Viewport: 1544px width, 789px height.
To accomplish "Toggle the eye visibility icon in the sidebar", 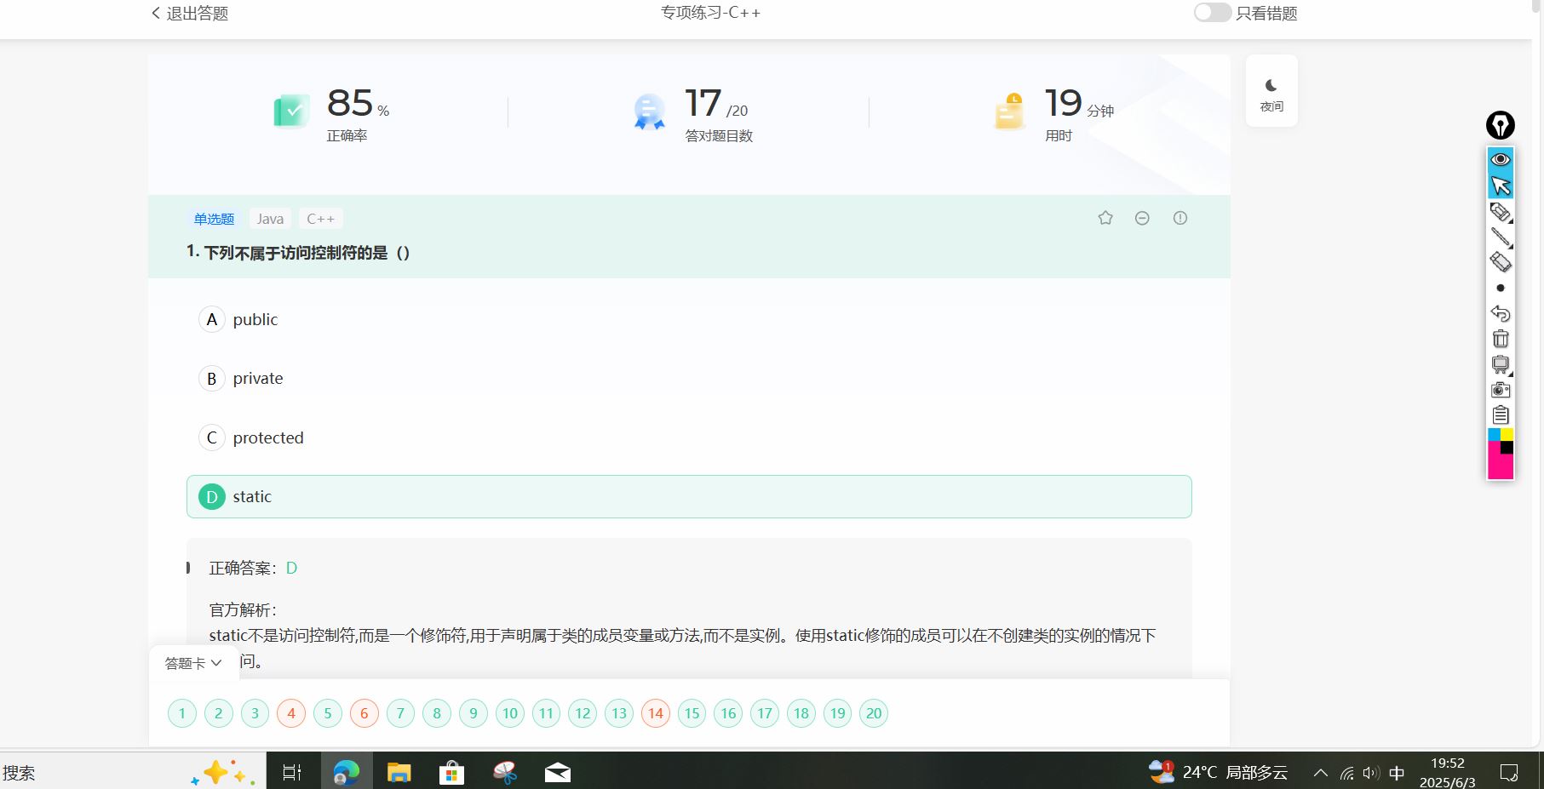I will point(1500,159).
